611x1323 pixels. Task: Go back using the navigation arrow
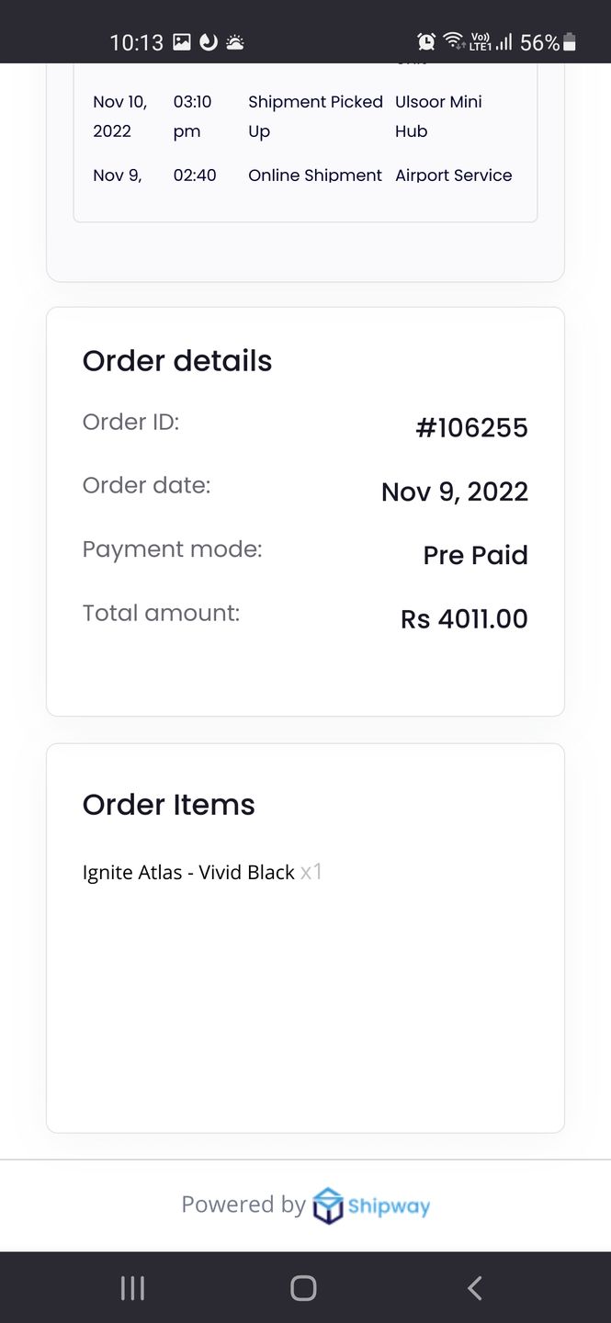[x=474, y=1288]
